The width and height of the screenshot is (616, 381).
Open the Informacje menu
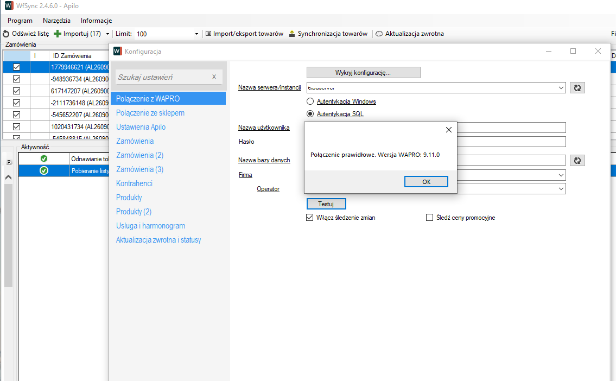[96, 21]
